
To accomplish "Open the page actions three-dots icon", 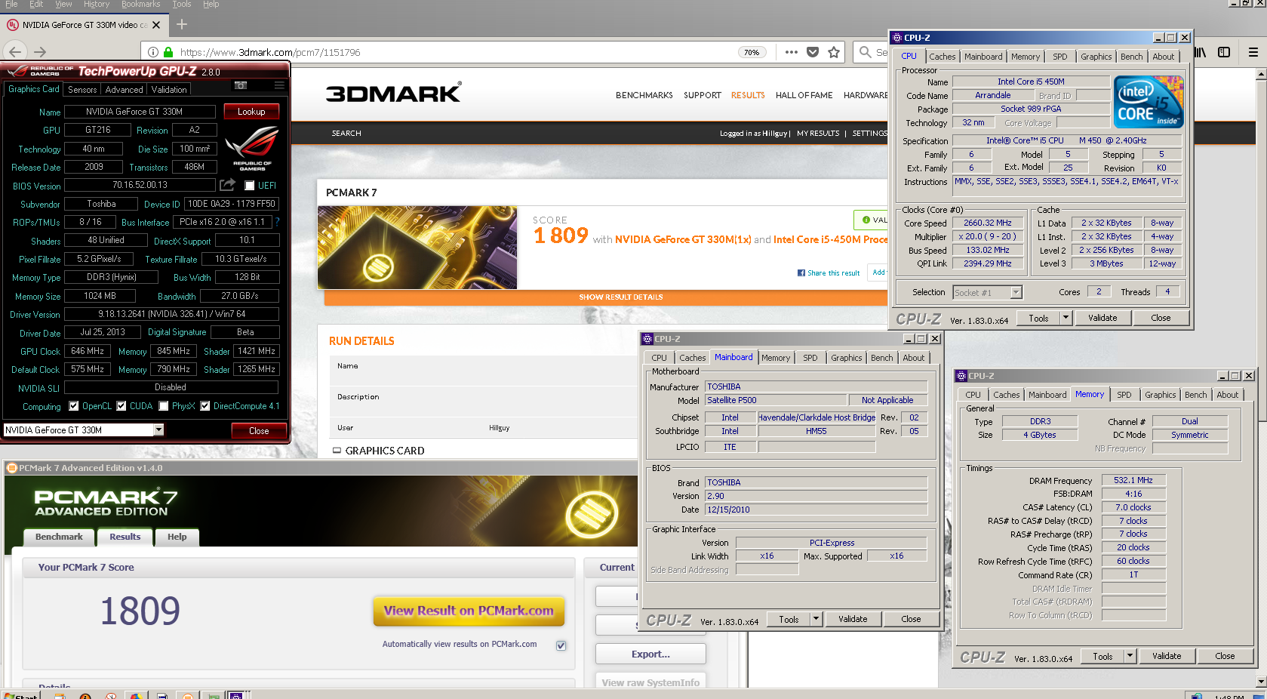I will 791,52.
